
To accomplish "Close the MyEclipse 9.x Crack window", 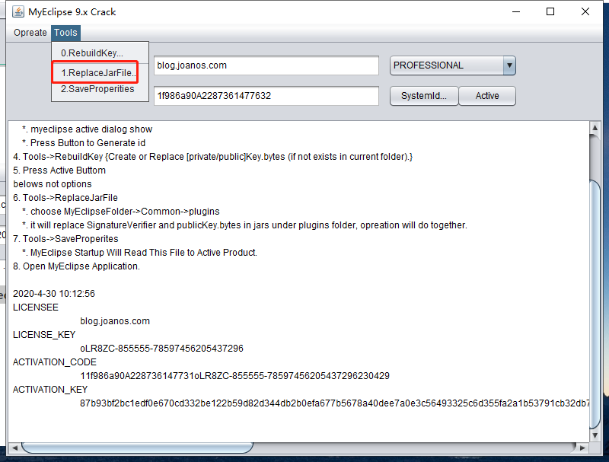I will pos(585,12).
